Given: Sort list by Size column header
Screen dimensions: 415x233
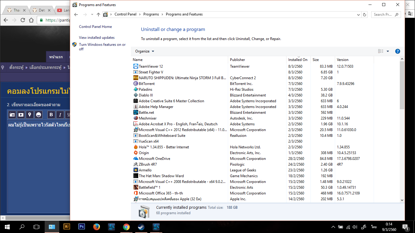Looking at the screenshot, I should tap(323, 60).
